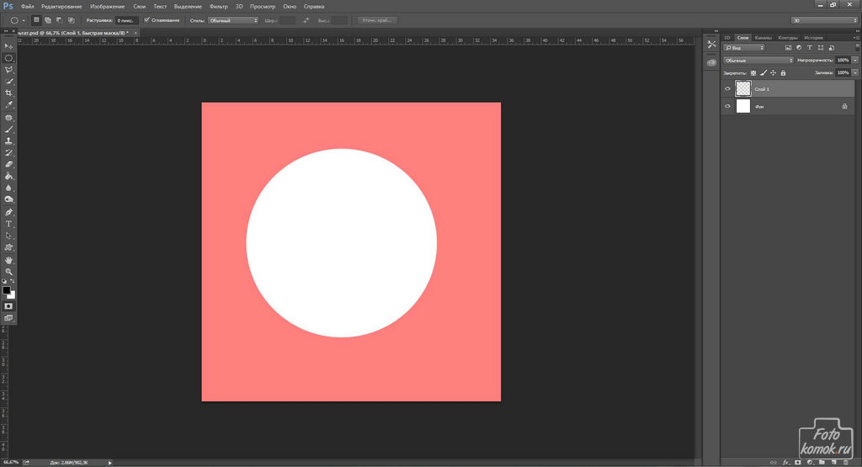Change screen mode button in toolbox
862x467 pixels.
tap(8, 318)
